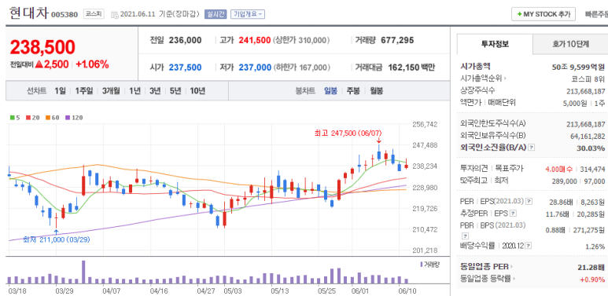Open help icon beside PER EPS(2021.03)

click(529, 201)
